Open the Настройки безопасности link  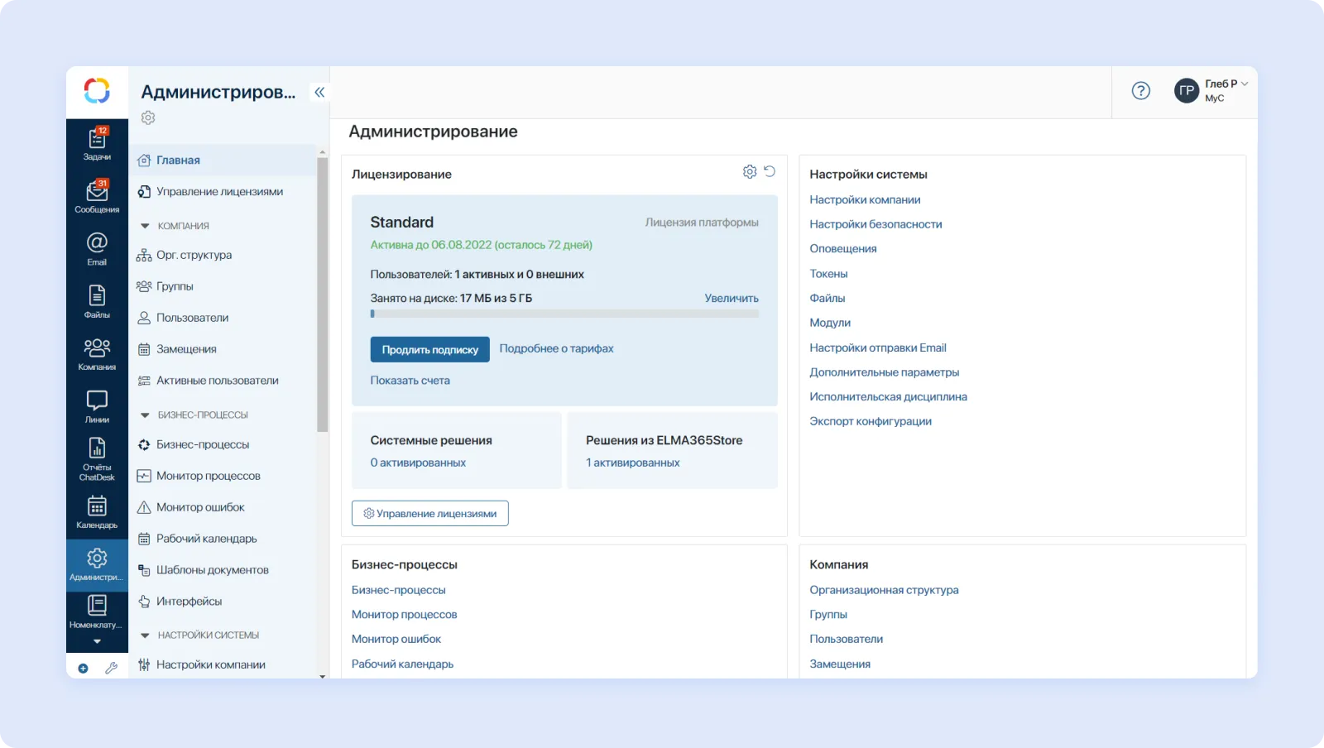[875, 224]
